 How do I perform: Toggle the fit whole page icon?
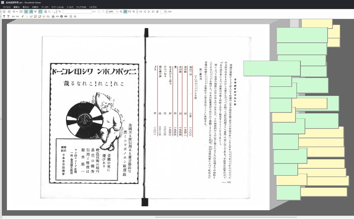tap(125, 12)
